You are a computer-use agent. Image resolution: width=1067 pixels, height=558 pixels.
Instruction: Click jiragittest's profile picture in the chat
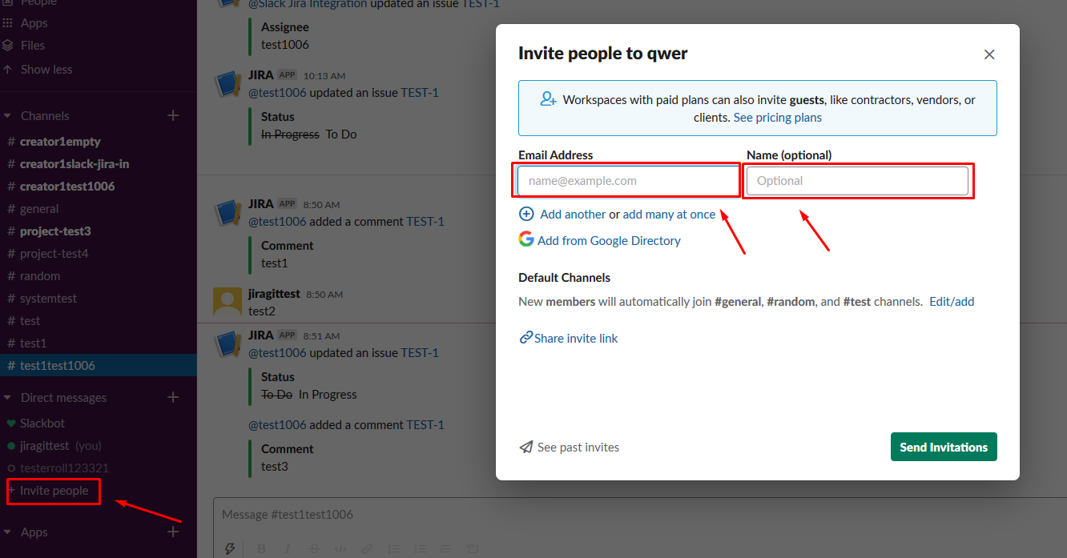pyautogui.click(x=227, y=301)
